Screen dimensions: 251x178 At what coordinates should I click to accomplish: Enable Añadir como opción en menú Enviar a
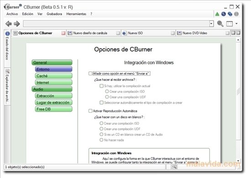coord(90,73)
